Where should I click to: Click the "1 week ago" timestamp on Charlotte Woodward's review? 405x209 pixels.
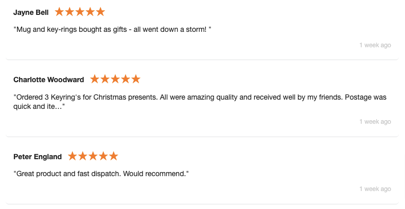[375, 122]
